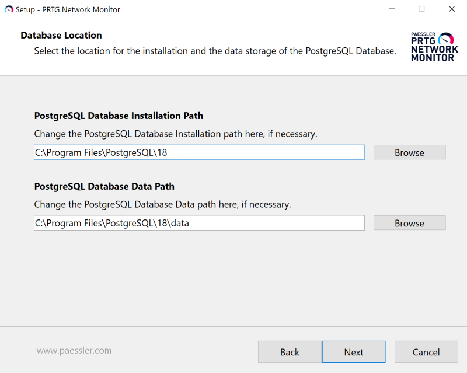Click the PRTG setup icon in title bar
This screenshot has height=373, width=467.
click(x=9, y=9)
